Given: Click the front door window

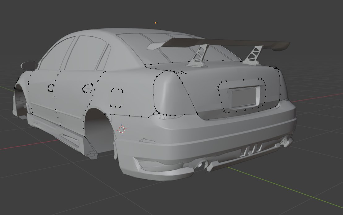Looking at the screenshot, I should tap(57, 55).
